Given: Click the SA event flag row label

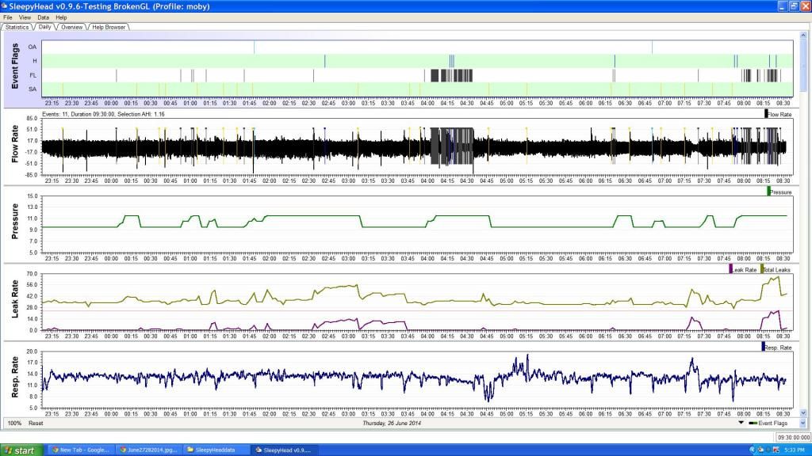Looking at the screenshot, I should pyautogui.click(x=33, y=89).
